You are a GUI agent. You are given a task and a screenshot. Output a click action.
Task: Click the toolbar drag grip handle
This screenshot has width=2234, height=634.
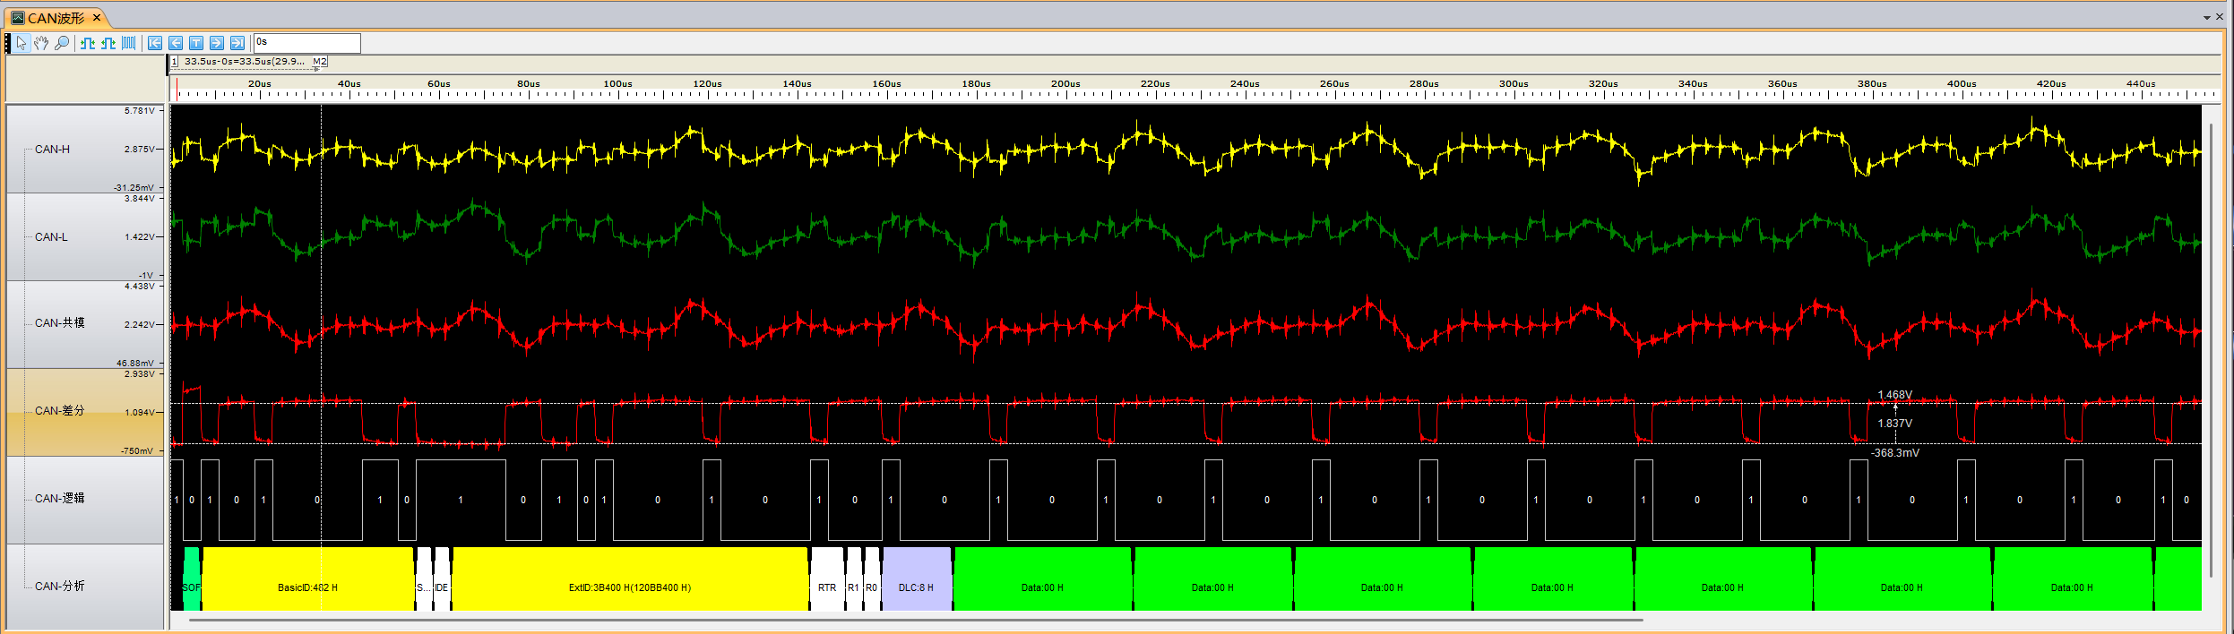pos(8,43)
